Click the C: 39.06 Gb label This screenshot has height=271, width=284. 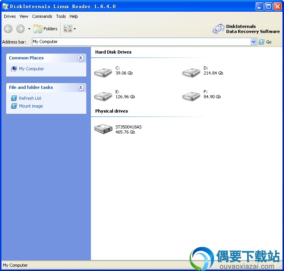click(x=124, y=71)
